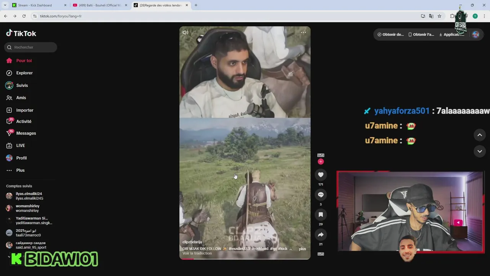
Task: Open the #muslim333 hashtag
Action: click(239, 249)
